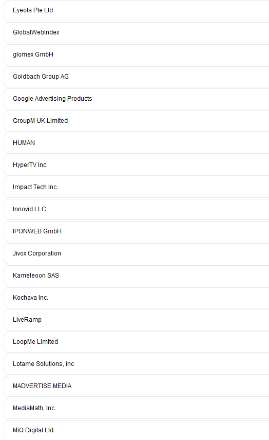Expand the Eyeota Pte Ltd vendor row
The width and height of the screenshot is (269, 440).
tap(137, 10)
